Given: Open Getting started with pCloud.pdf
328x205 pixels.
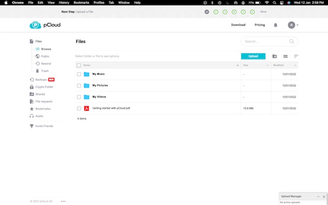Looking at the screenshot, I should [111, 108].
